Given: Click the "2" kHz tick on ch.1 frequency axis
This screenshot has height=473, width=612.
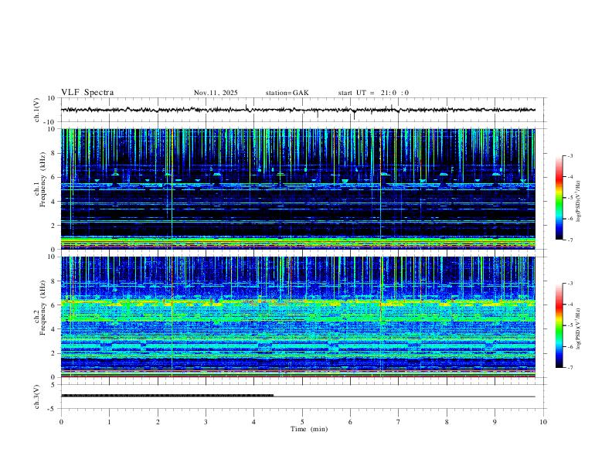Looking at the screenshot, I should 53,225.
